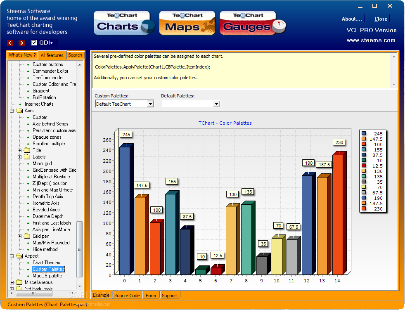Viewport: 405px width, 310px height.
Task: Click legend color swatch for 147.5
Action: click(x=364, y=139)
